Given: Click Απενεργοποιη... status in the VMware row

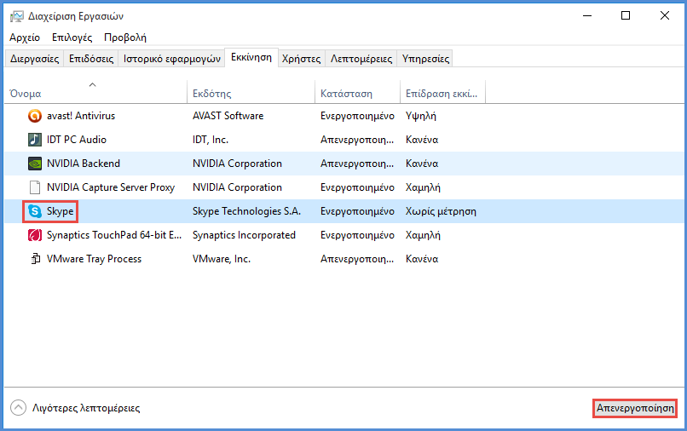Looking at the screenshot, I should [357, 259].
